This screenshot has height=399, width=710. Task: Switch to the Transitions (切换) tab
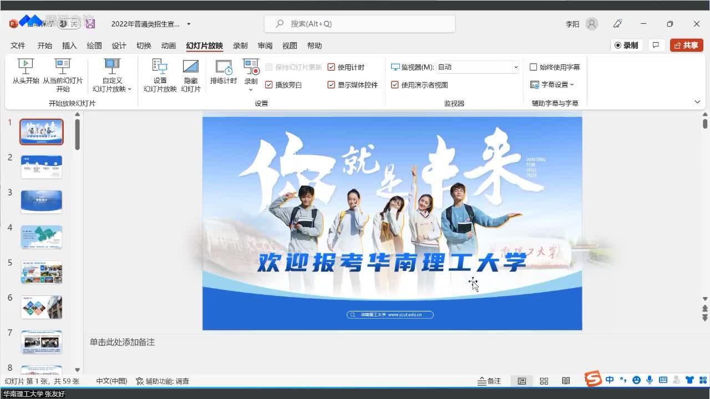coord(144,45)
